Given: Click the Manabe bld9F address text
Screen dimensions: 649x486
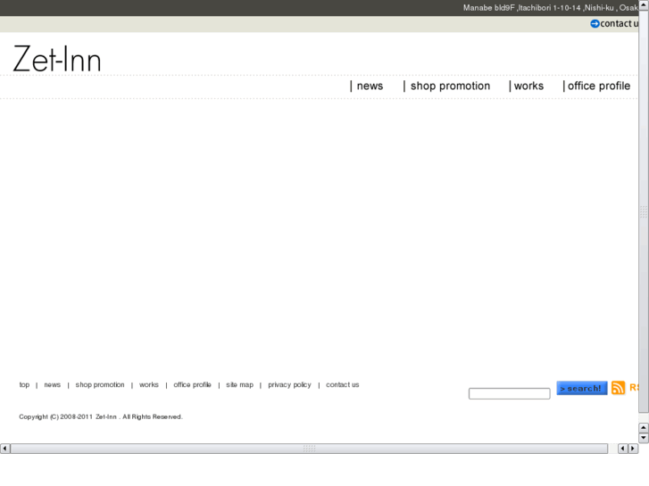Looking at the screenshot, I should pyautogui.click(x=551, y=8).
